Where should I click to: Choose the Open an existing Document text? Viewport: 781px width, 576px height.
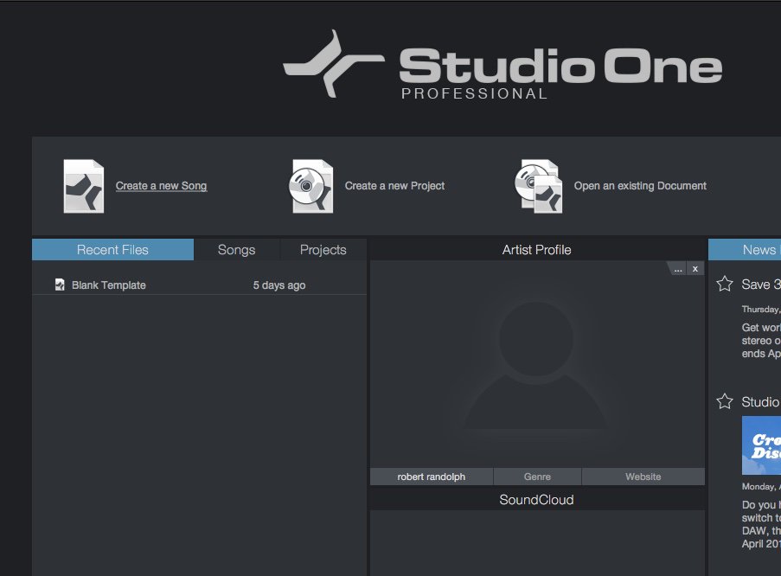click(x=640, y=186)
